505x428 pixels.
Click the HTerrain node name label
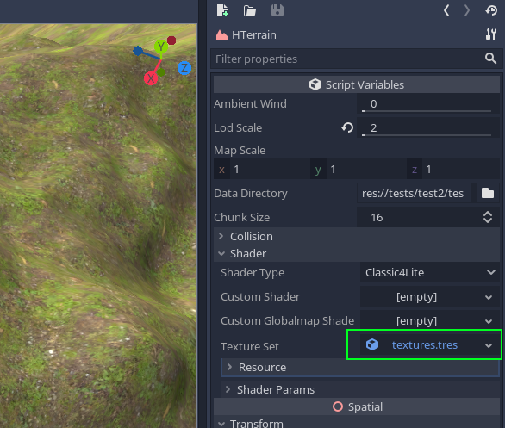[x=254, y=34]
